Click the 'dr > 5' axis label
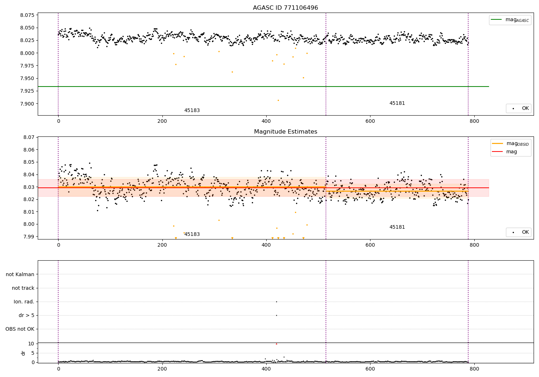The width and height of the screenshot is (539, 377). point(27,315)
